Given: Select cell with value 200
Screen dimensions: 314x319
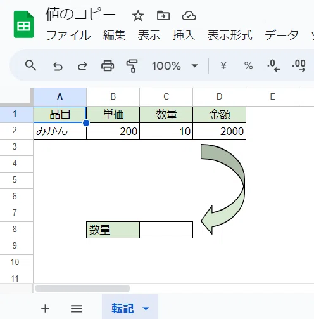Looking at the screenshot, I should 113,131.
